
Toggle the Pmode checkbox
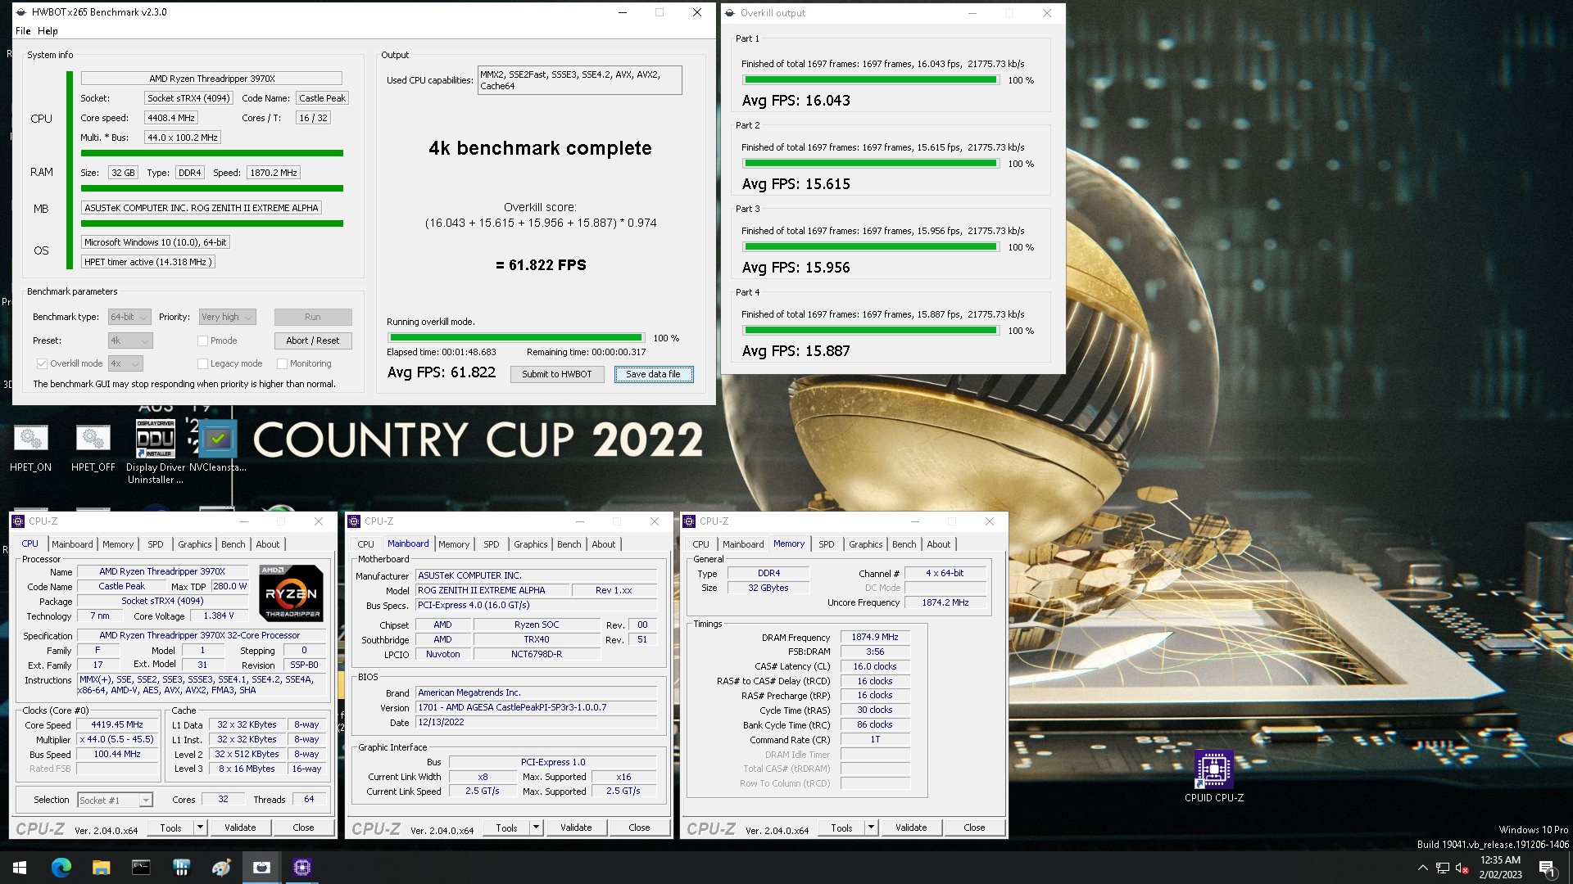point(202,341)
